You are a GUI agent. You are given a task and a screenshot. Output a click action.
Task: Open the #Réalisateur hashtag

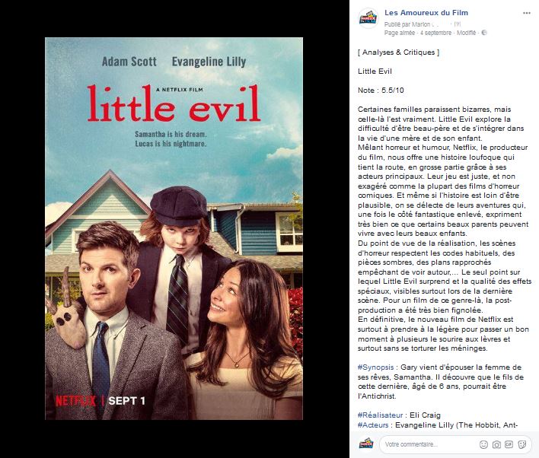tap(380, 415)
